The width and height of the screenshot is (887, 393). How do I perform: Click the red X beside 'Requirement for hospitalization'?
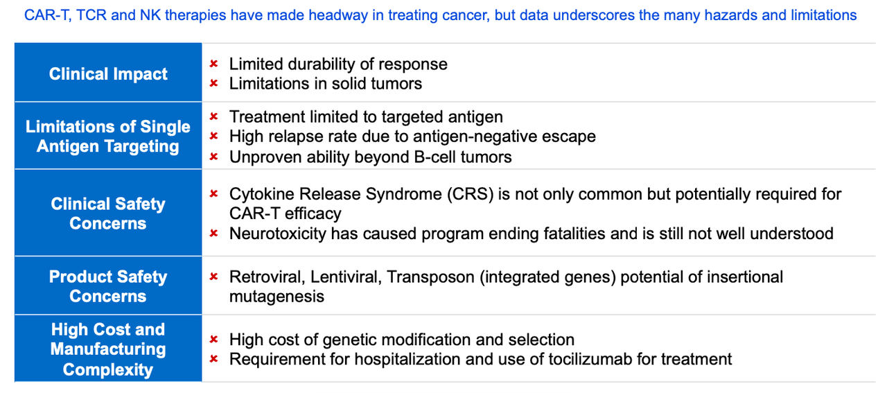click(x=214, y=359)
